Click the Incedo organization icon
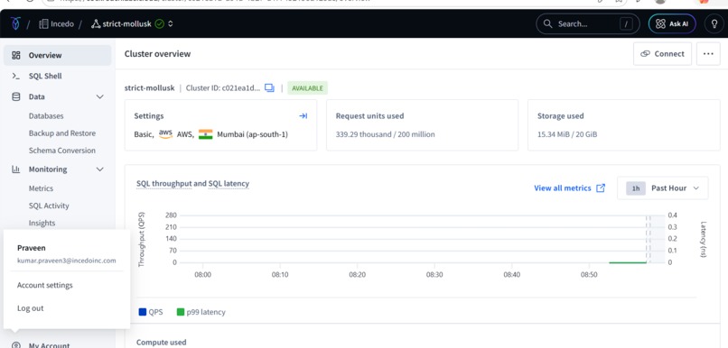 [43, 24]
